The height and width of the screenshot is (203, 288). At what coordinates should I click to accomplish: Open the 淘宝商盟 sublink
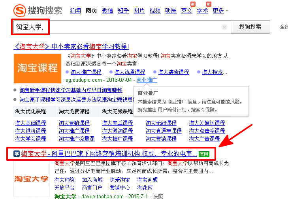[x=147, y=180]
